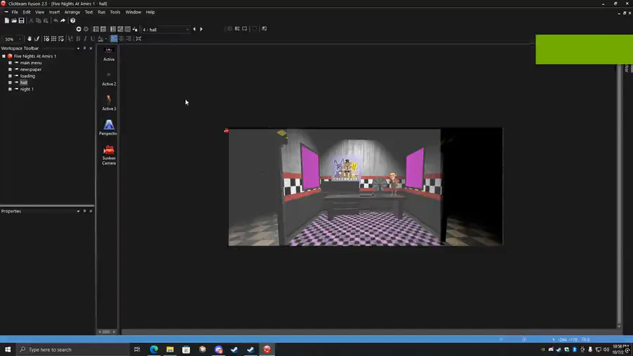Expand the 'loading' frame node

click(10, 76)
